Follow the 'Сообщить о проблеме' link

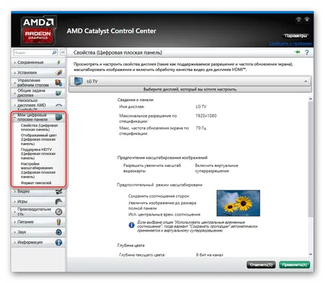[291, 43]
